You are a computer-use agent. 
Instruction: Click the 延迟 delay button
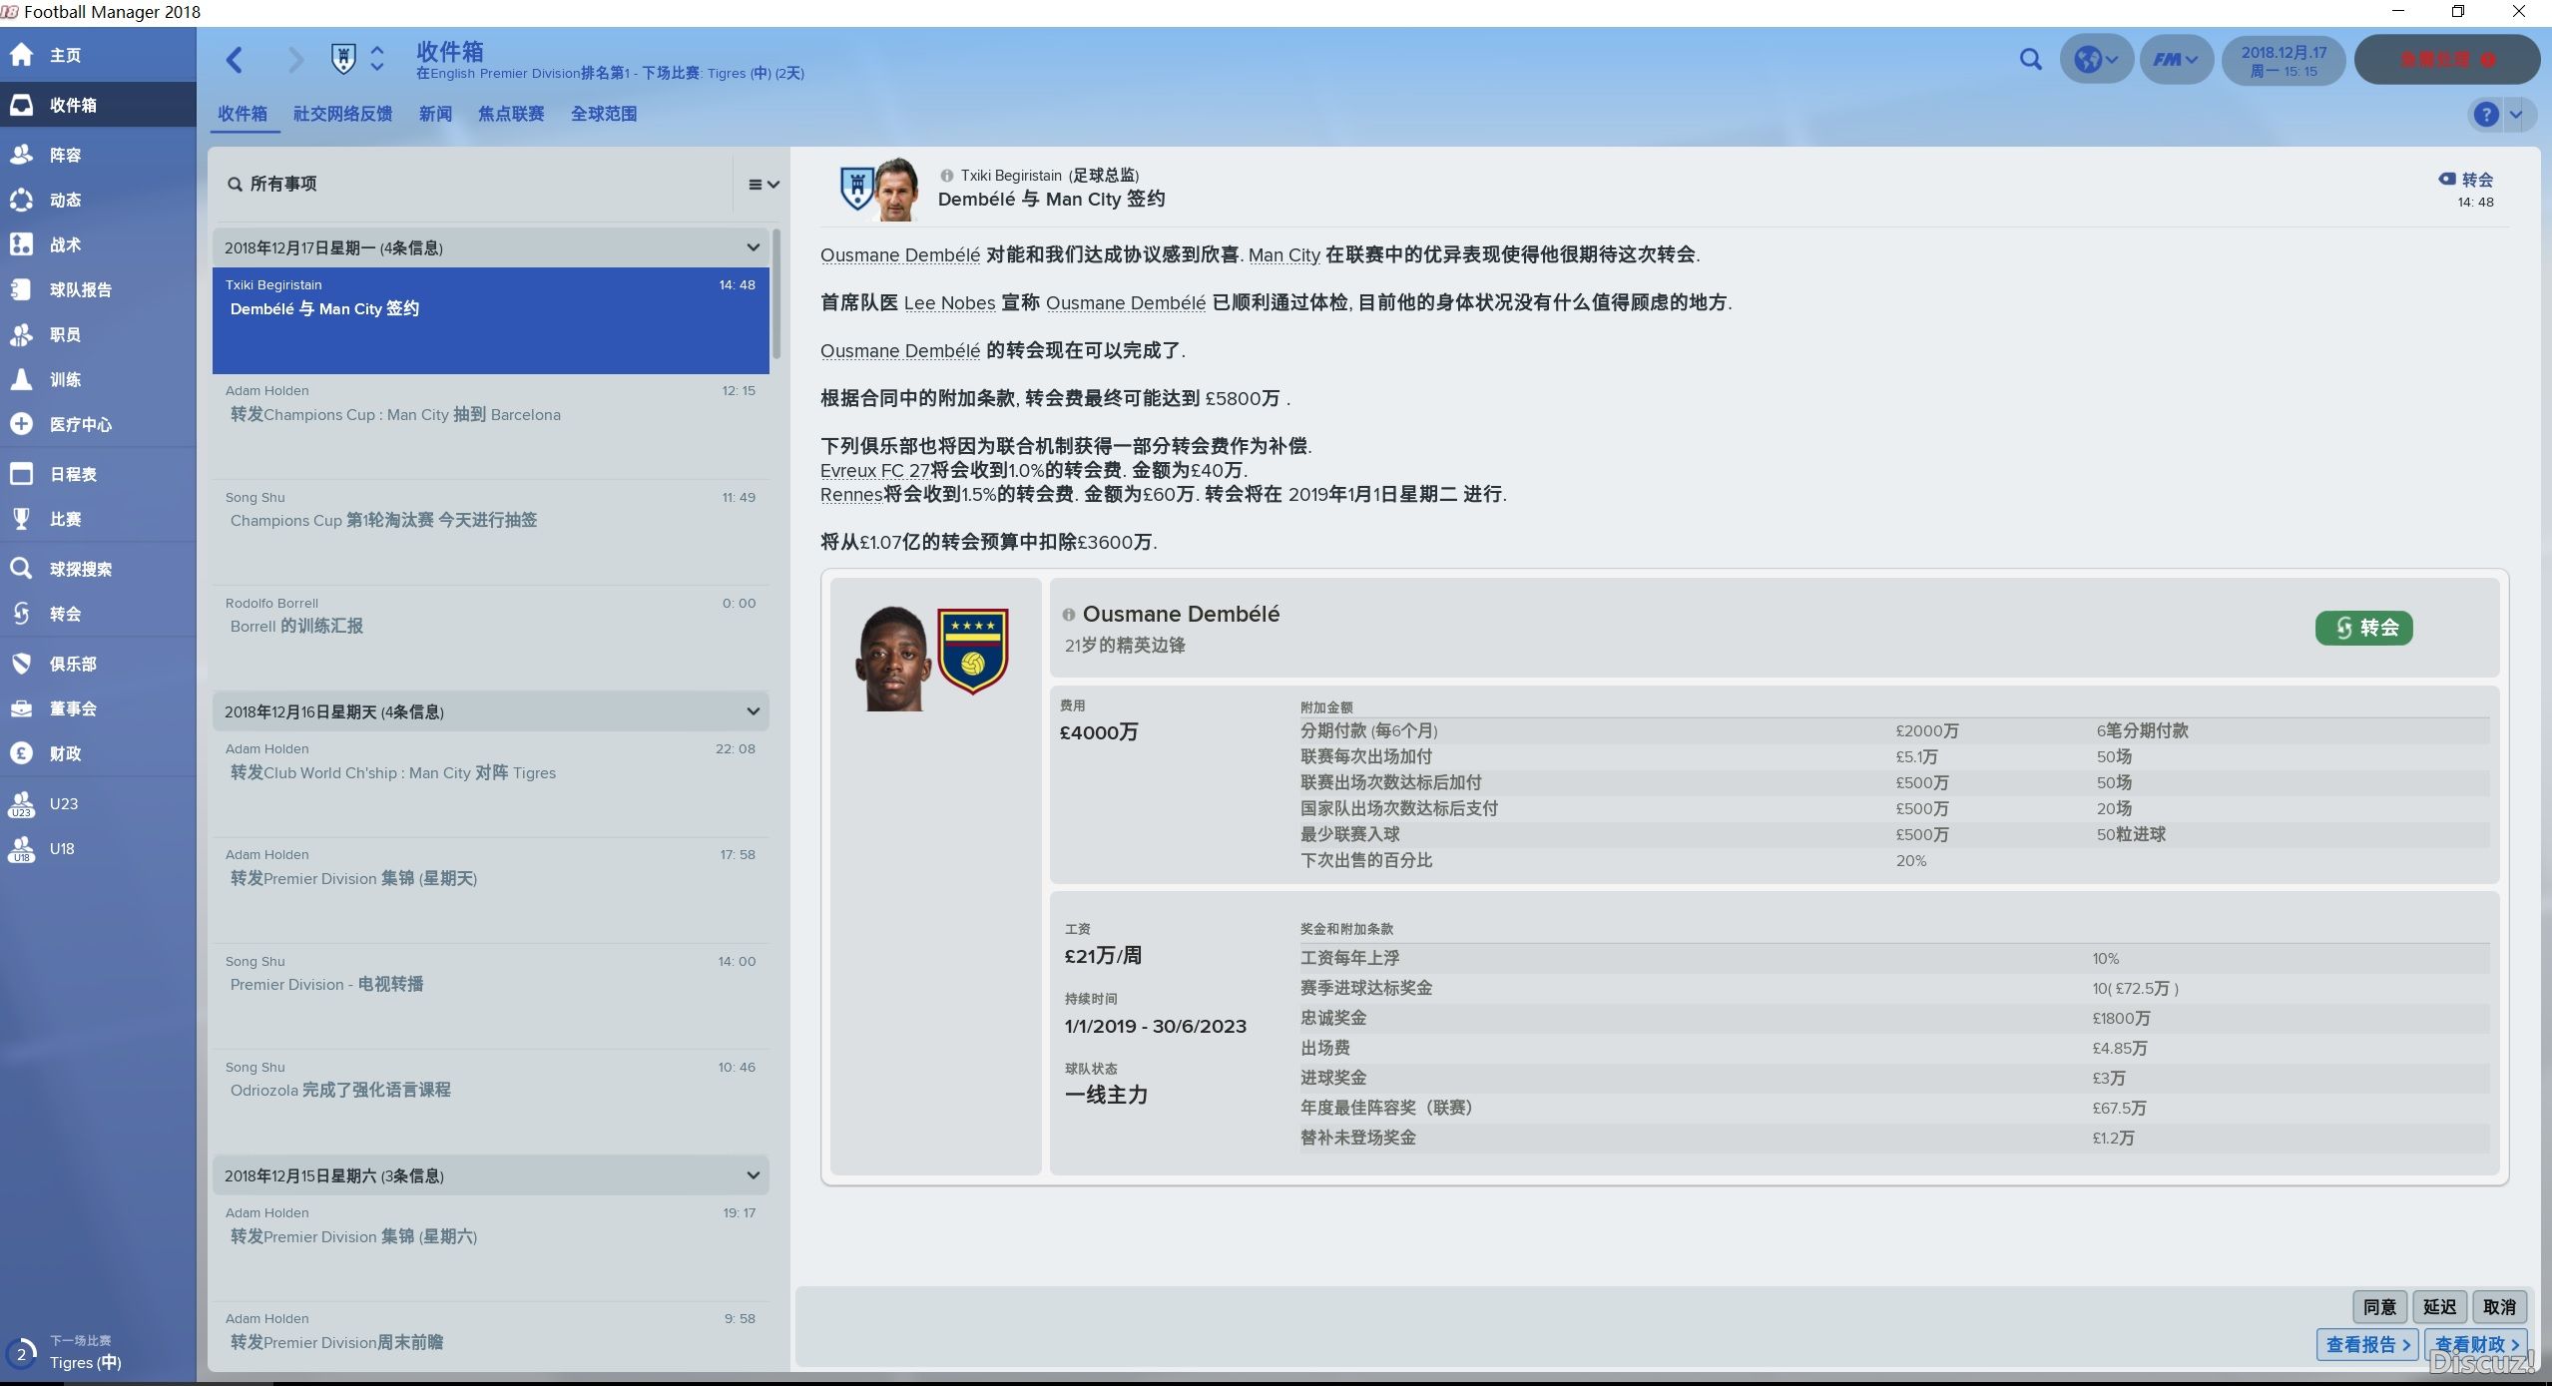2439,1307
